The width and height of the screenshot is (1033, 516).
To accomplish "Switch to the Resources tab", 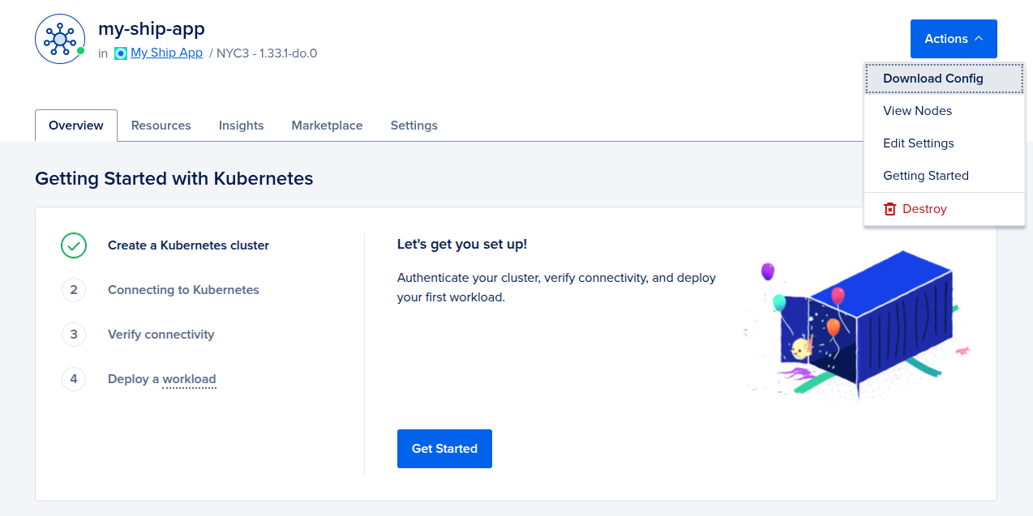I will coord(161,125).
